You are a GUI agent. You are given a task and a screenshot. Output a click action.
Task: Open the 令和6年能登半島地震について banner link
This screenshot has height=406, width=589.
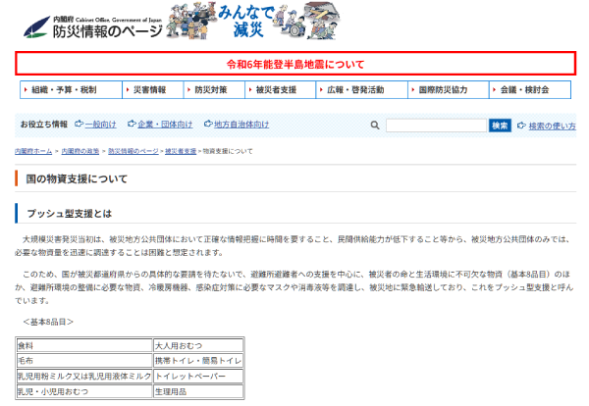pos(294,65)
